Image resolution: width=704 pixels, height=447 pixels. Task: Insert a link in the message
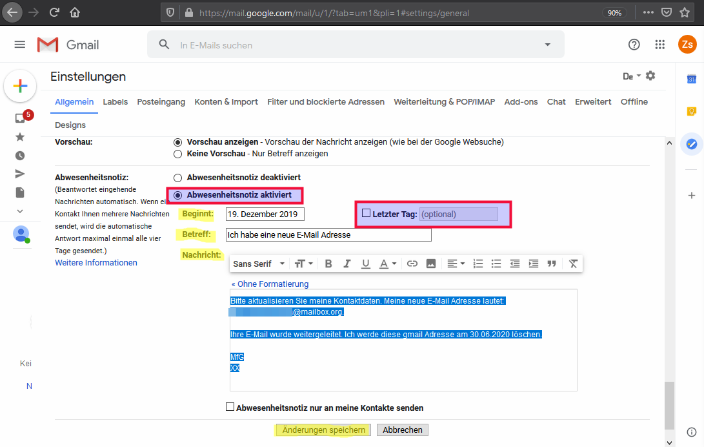tap(412, 264)
